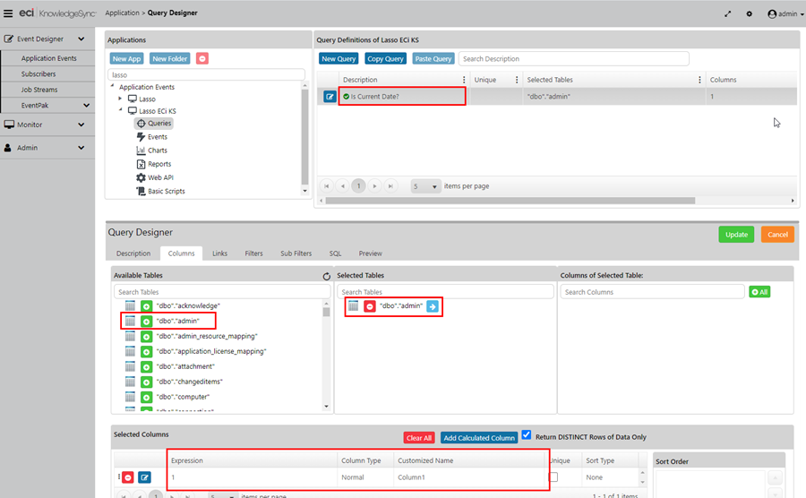Click red delete icon beside New Folder
The height and width of the screenshot is (498, 806).
[202, 58]
